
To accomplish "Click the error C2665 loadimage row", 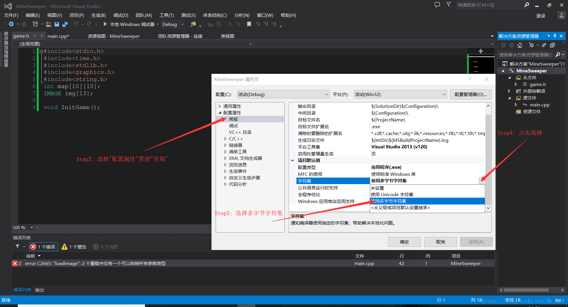I will tap(253, 263).
